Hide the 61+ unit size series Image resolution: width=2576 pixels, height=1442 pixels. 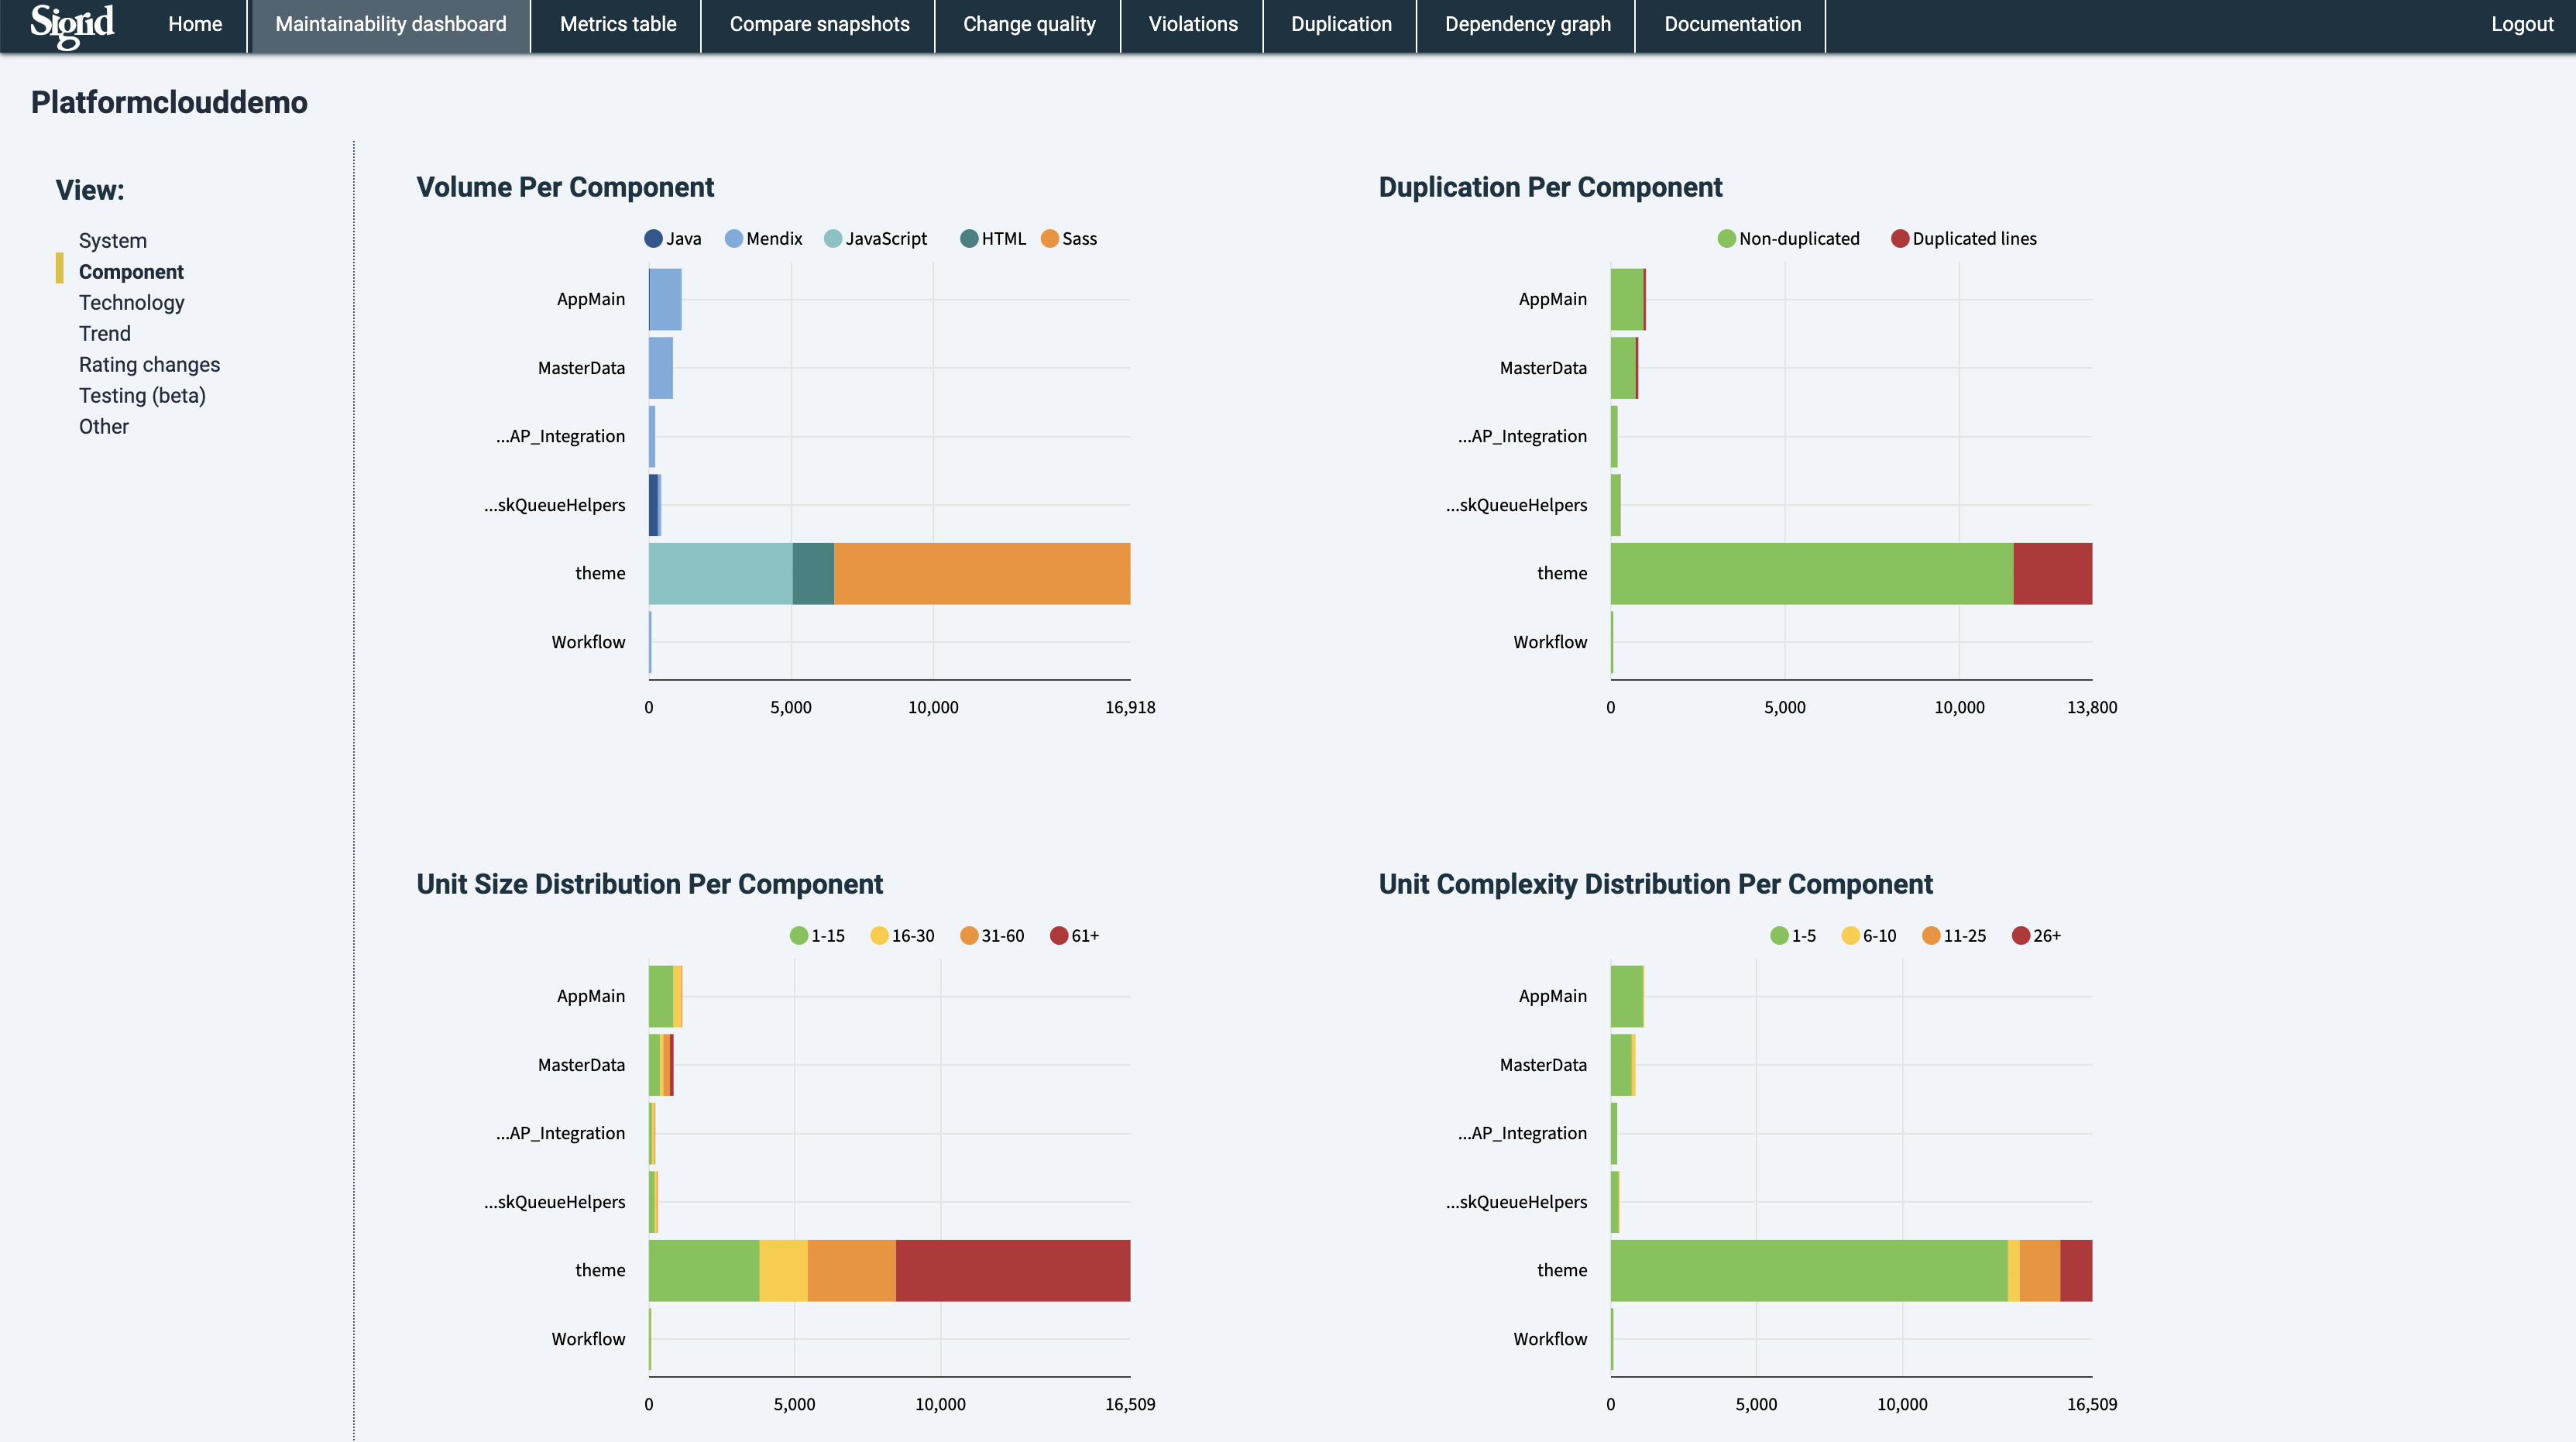coord(1058,936)
